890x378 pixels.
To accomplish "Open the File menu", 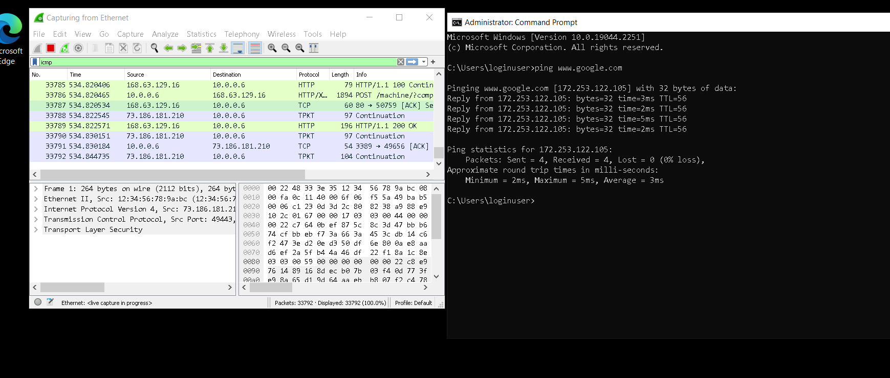I will tap(39, 34).
